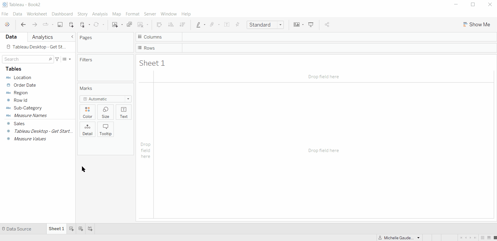Click the Undo back arrow
497x241 pixels.
tap(23, 25)
